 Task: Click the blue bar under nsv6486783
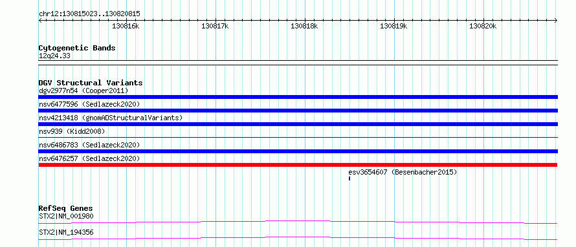pyautogui.click(x=298, y=151)
